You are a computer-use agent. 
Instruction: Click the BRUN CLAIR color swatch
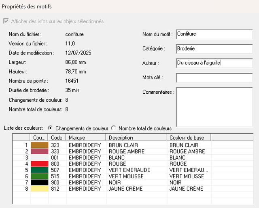(x=40, y=145)
